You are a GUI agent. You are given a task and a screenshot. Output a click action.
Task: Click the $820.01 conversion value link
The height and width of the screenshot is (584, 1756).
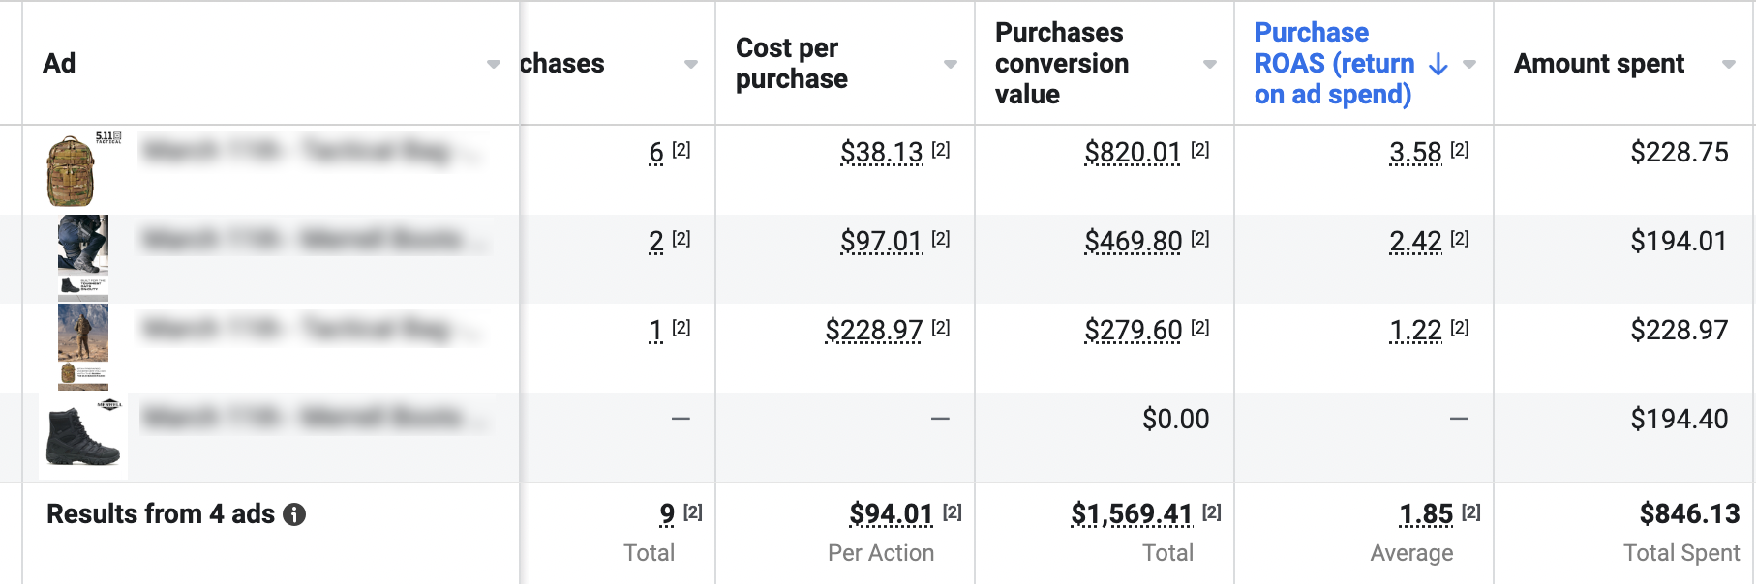(x=1133, y=153)
